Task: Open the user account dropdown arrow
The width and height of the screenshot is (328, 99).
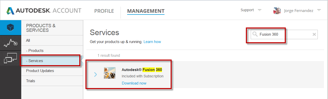Action: [x=319, y=10]
